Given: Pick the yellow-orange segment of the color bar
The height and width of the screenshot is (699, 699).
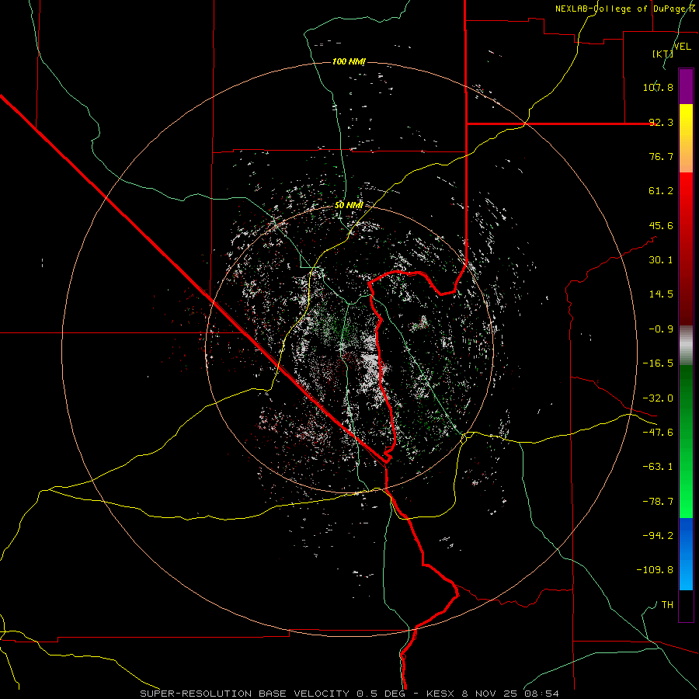Looking at the screenshot, I should [x=686, y=138].
